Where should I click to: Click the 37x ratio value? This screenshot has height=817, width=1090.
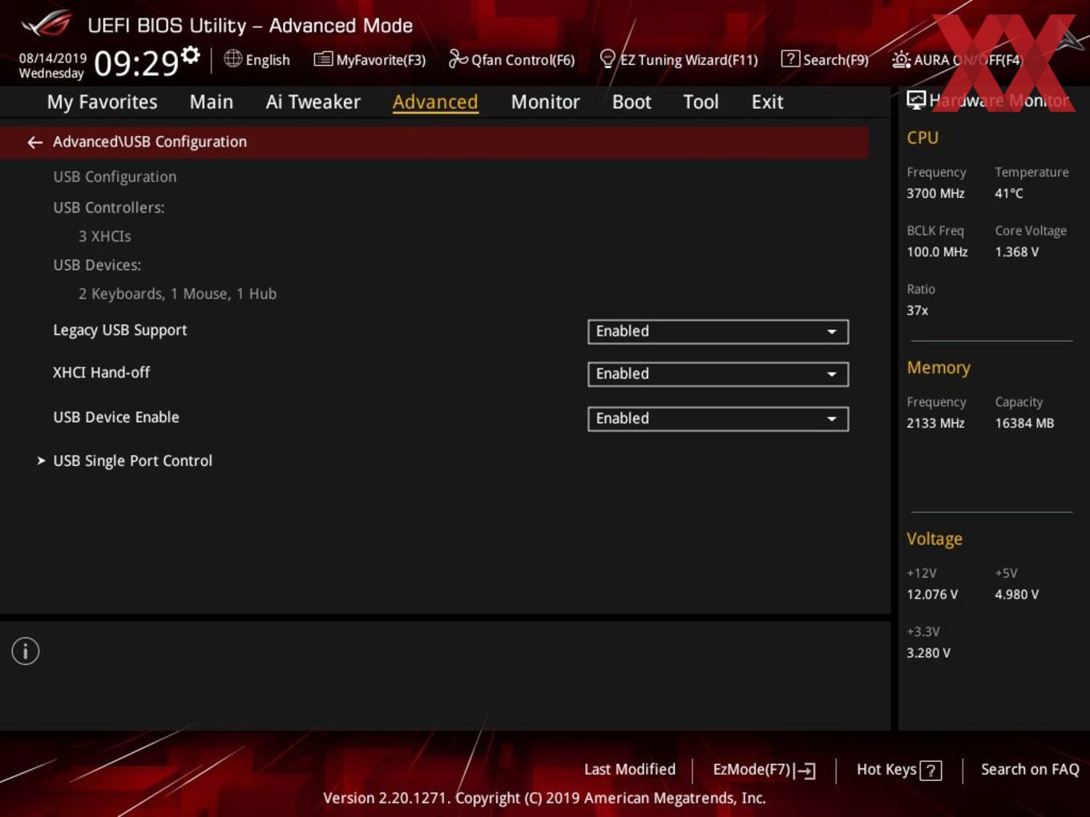click(917, 310)
